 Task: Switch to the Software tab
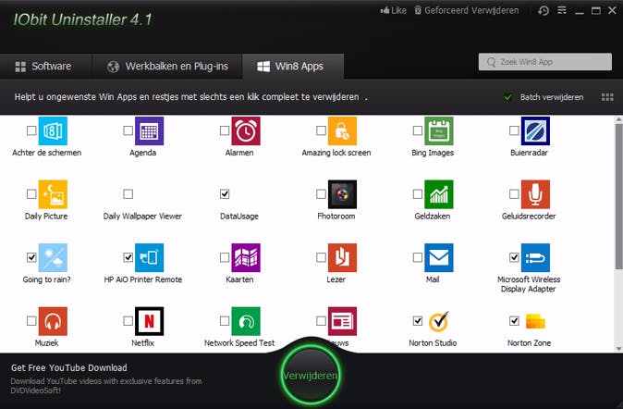(45, 66)
